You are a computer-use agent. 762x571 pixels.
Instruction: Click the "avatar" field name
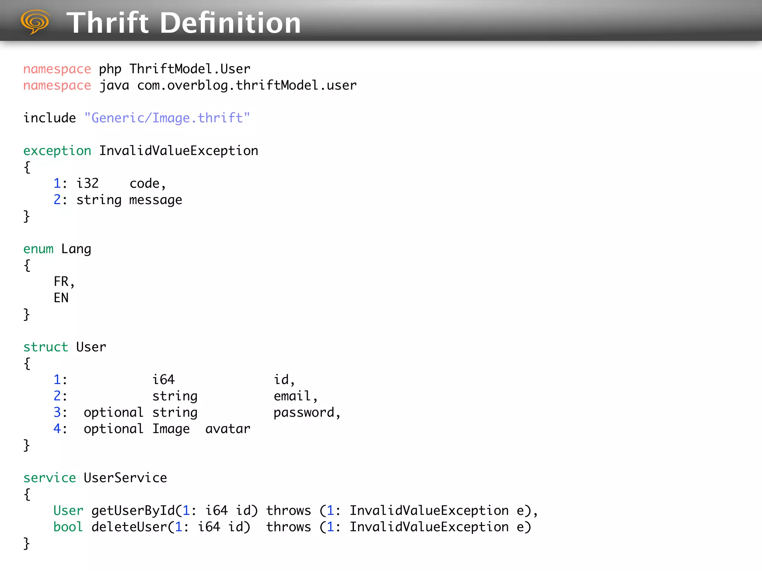pos(228,429)
